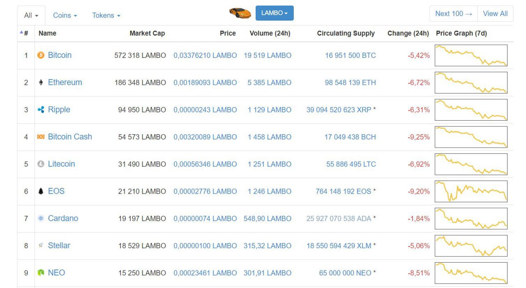
Task: Click Cardano's 7d price graph
Action: (471, 218)
